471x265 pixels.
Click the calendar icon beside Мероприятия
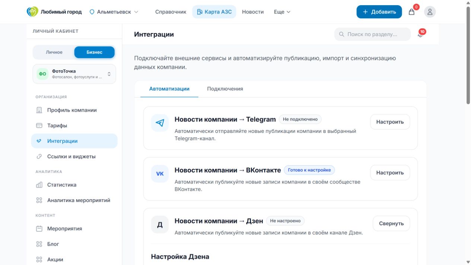pyautogui.click(x=39, y=229)
